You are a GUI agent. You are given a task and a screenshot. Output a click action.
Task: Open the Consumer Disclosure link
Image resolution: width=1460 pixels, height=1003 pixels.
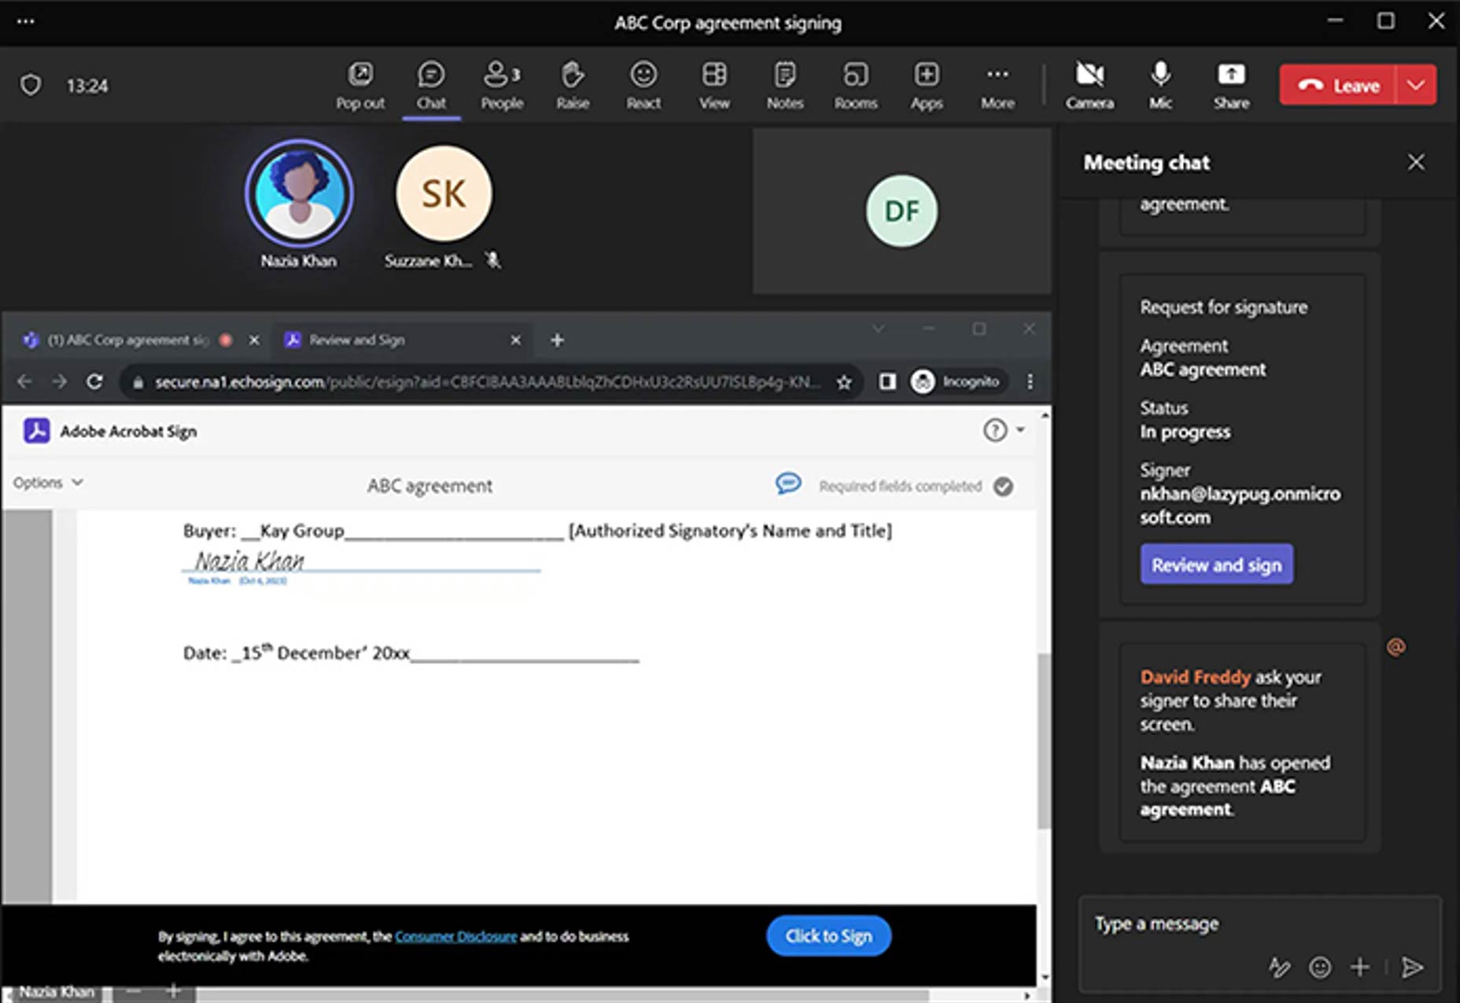point(455,936)
